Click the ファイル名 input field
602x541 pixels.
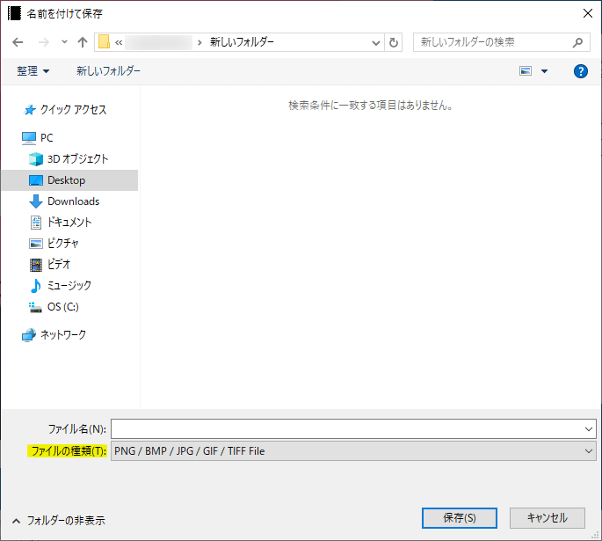pyautogui.click(x=347, y=428)
